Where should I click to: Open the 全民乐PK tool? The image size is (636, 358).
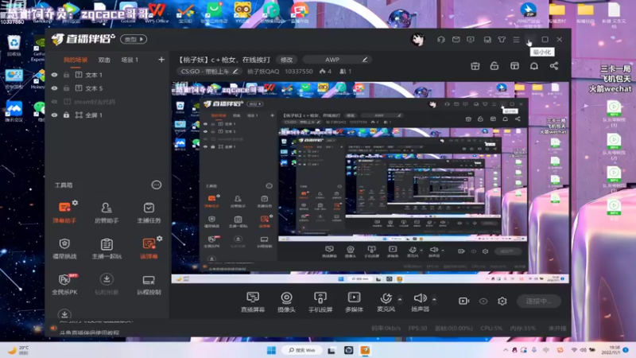[64, 284]
